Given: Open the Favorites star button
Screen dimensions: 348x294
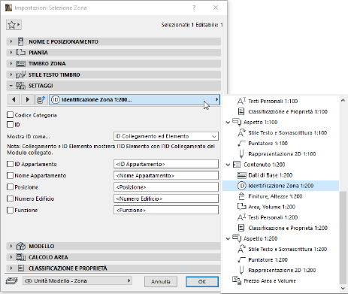Looking at the screenshot, I should click(x=14, y=25).
